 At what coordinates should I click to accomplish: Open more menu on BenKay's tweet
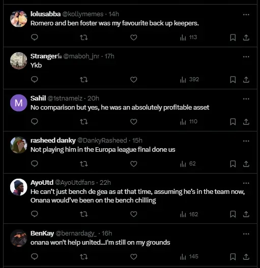(x=246, y=233)
